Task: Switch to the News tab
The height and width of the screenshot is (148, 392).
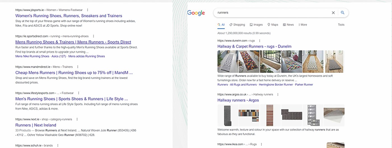Action: click(x=288, y=25)
